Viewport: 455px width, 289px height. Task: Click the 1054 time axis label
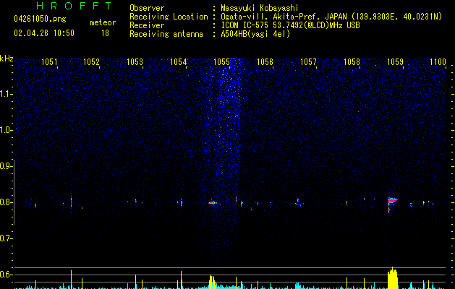pos(178,61)
